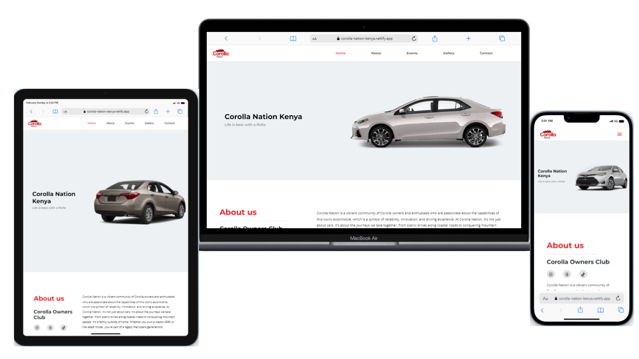The image size is (639, 359).
Task: Click MacBook address bar corolla-nation-kenya.netlify.app
Action: click(364, 39)
